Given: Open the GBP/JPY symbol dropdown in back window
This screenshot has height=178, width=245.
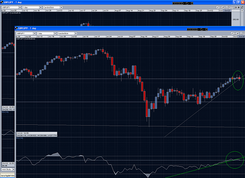Looking at the screenshot, I should tap(20, 7).
